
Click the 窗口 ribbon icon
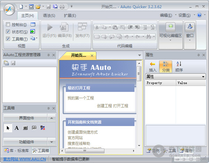[190, 26]
